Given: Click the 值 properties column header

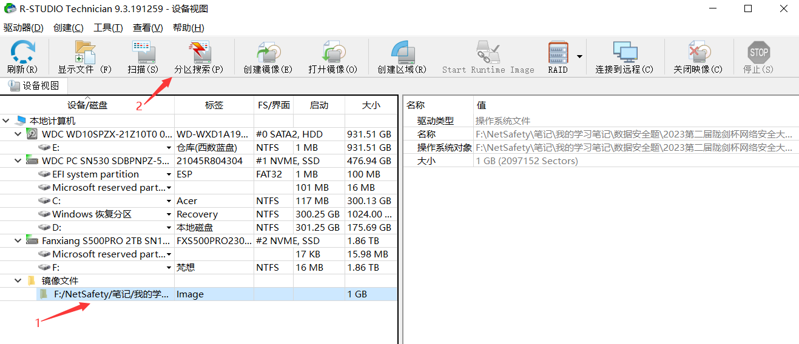Looking at the screenshot, I should 636,105.
